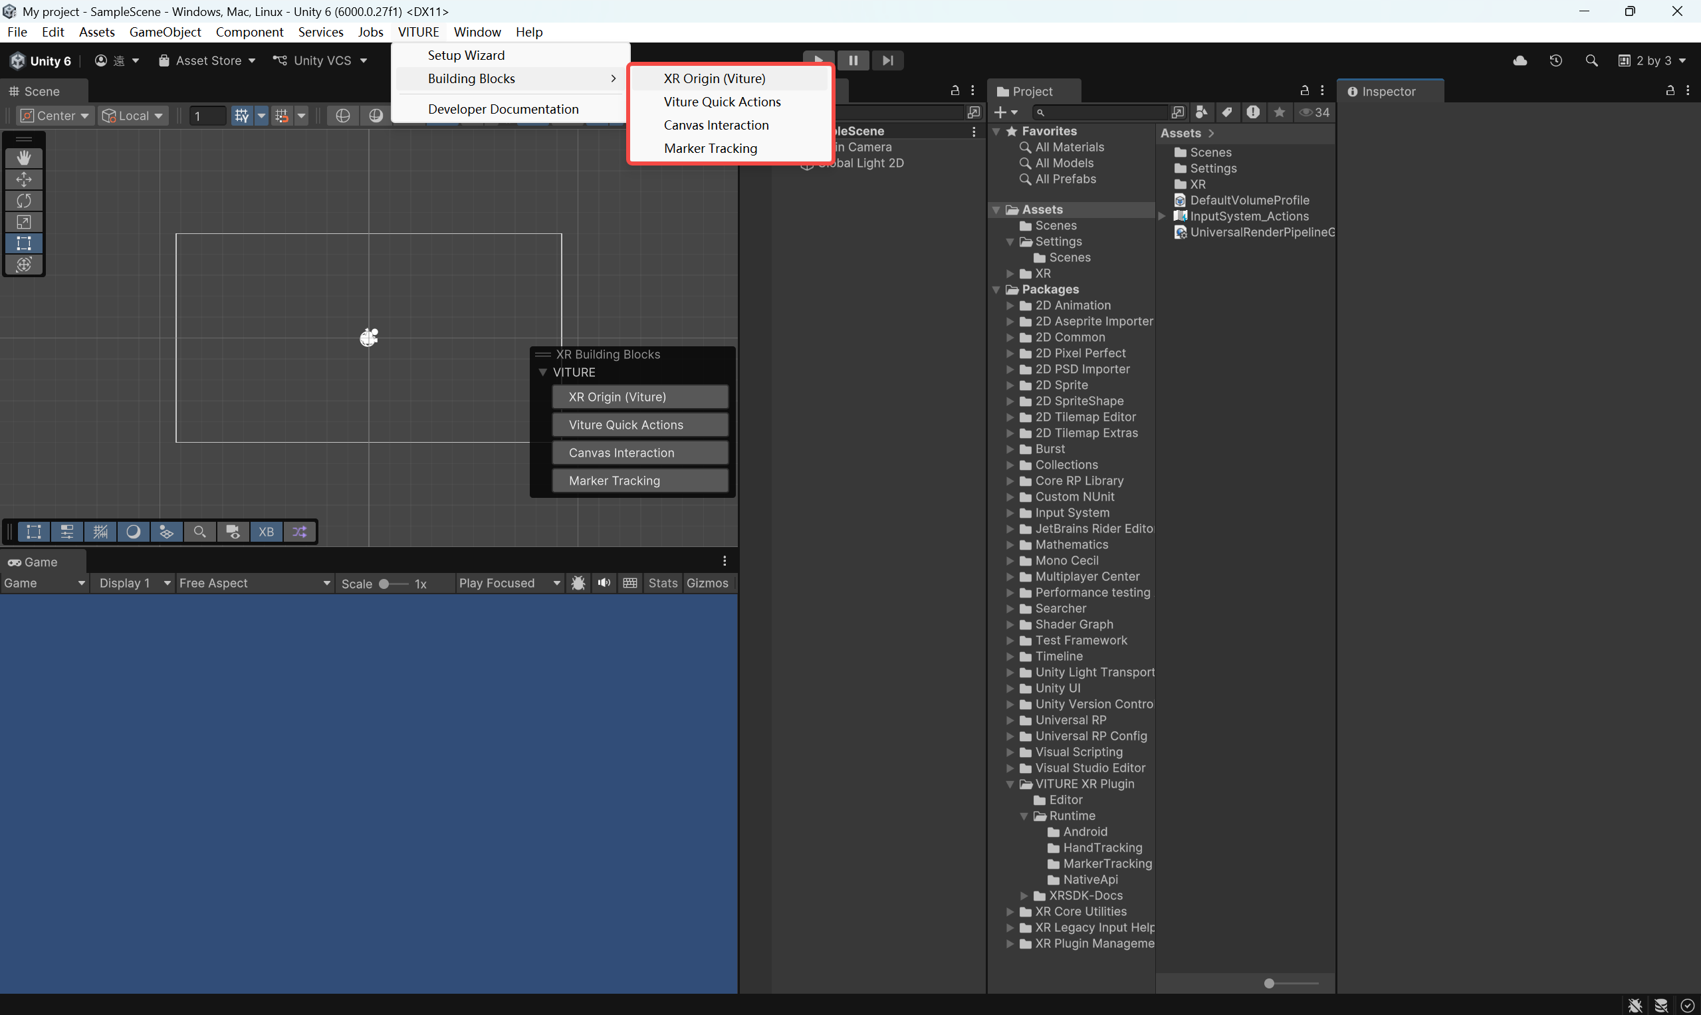This screenshot has width=1701, height=1015.
Task: Click Canvas Interaction overlay button
Action: click(639, 453)
